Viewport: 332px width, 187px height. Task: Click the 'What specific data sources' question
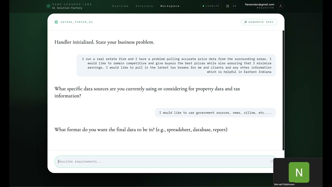(x=147, y=92)
